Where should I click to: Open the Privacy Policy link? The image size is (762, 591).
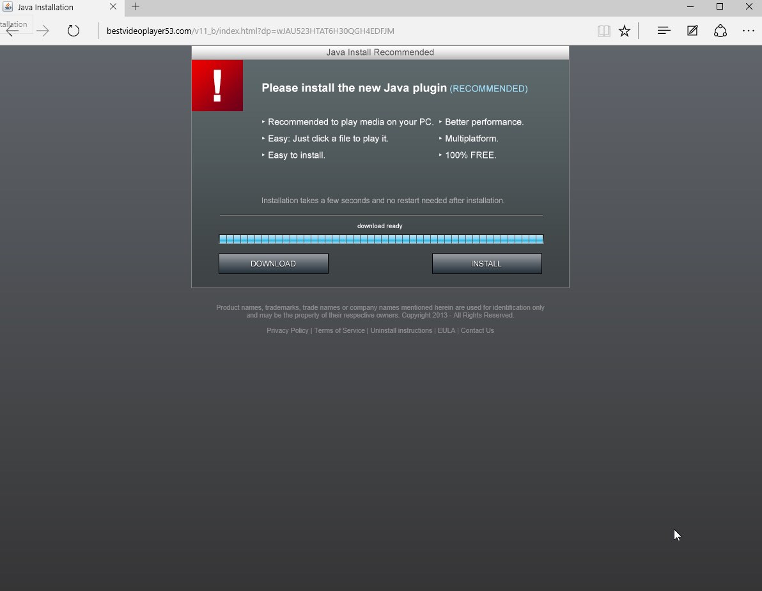[x=287, y=330]
